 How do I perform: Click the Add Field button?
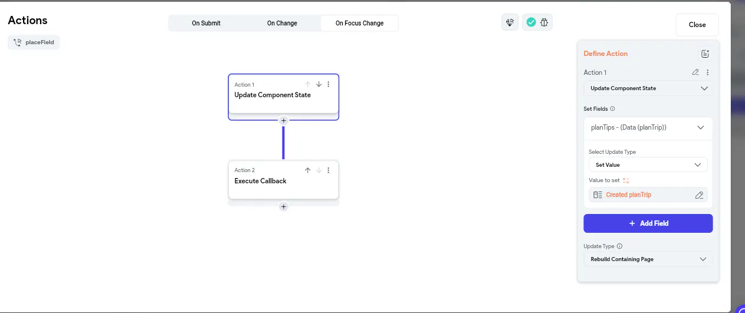click(x=648, y=223)
